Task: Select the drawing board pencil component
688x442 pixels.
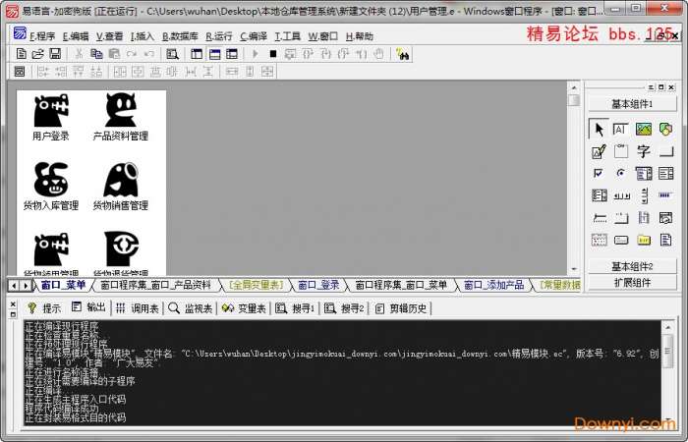Action: pyautogui.click(x=599, y=151)
